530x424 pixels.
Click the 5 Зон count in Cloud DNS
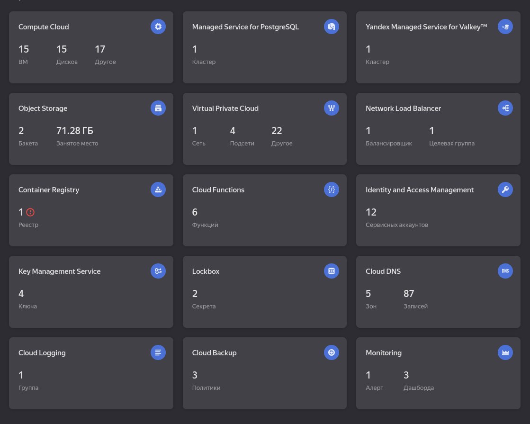(x=371, y=298)
